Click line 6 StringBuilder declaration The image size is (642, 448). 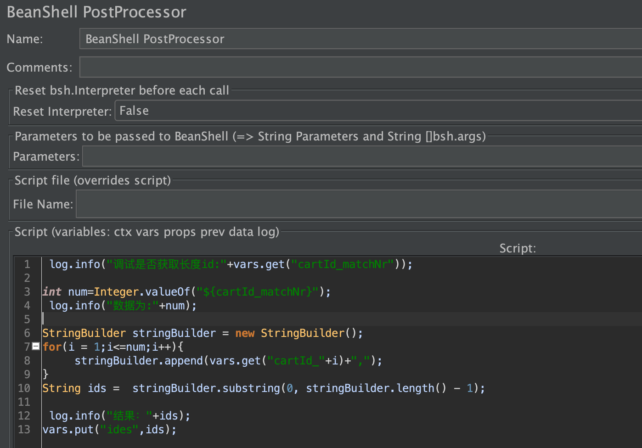(x=203, y=333)
